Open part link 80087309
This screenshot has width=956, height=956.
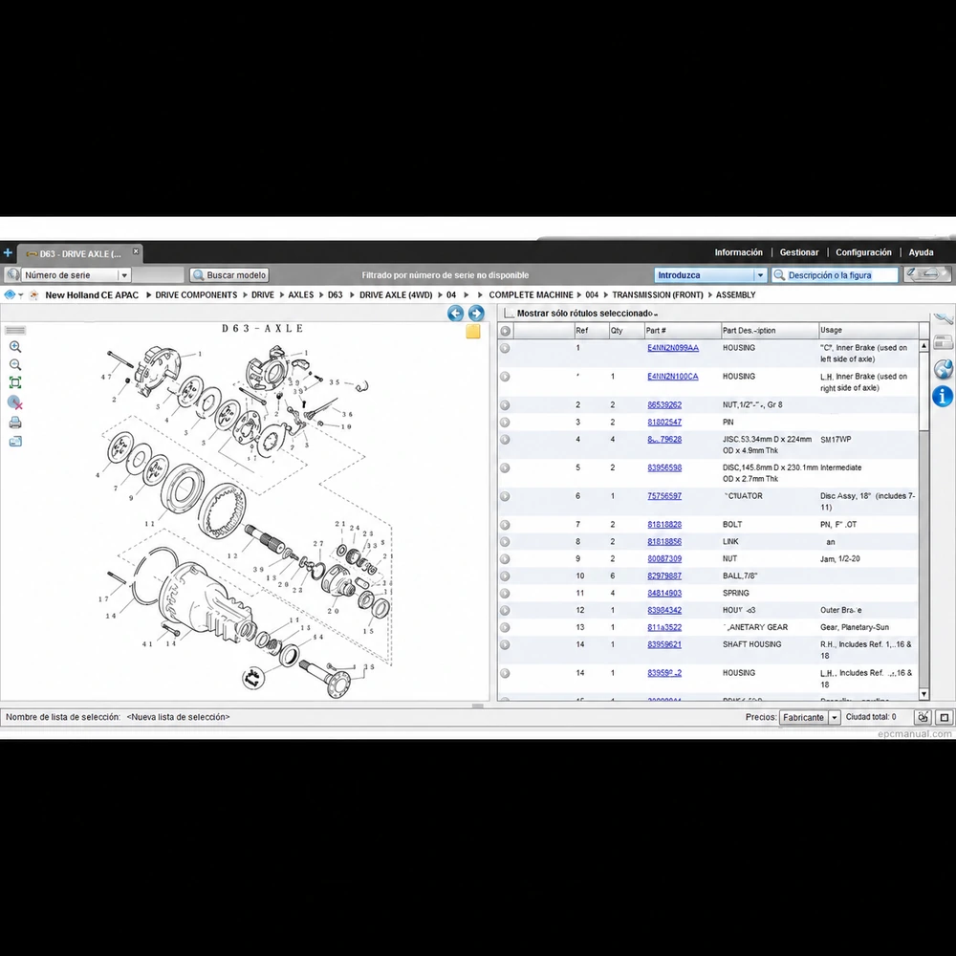tap(664, 559)
